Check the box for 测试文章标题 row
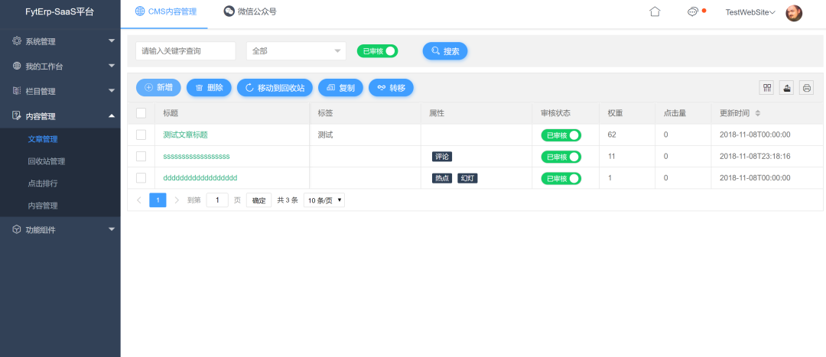The image size is (826, 357). click(x=141, y=135)
